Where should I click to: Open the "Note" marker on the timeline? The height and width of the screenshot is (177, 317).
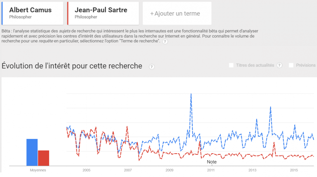[x=212, y=162]
